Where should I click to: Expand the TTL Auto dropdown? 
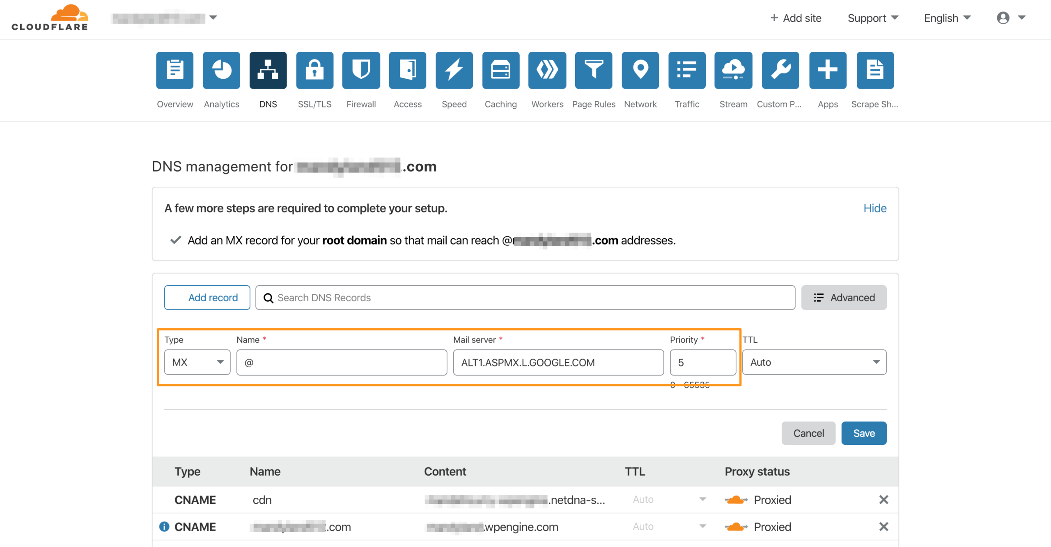(814, 362)
